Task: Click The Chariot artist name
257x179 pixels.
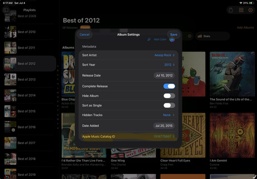Action: point(118,165)
